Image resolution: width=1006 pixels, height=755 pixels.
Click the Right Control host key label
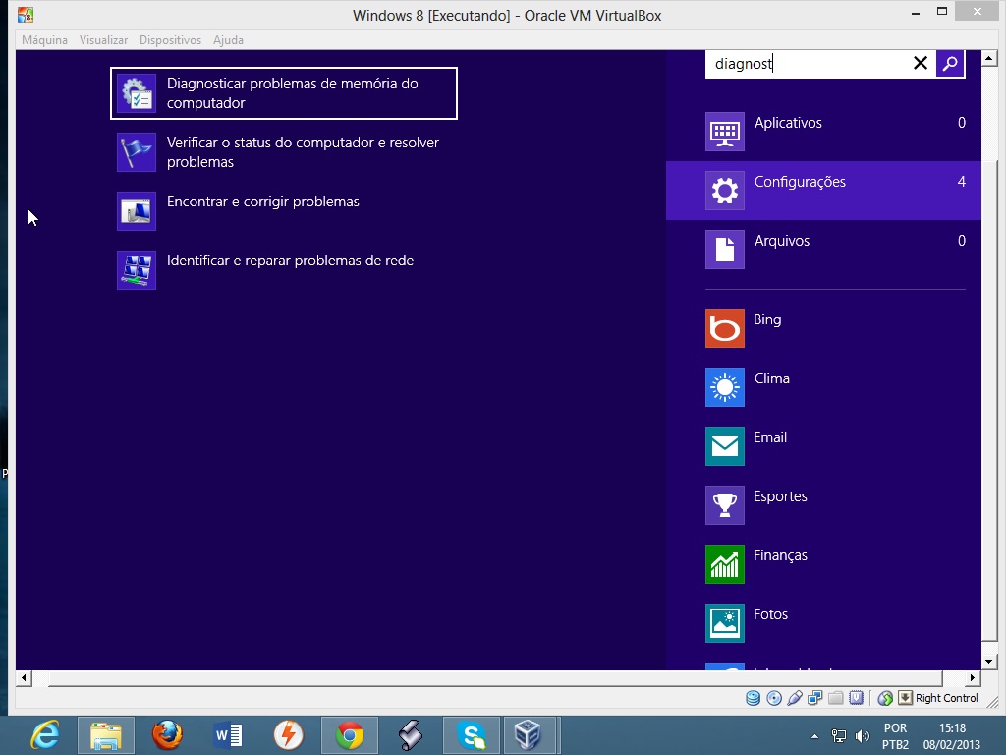(946, 698)
